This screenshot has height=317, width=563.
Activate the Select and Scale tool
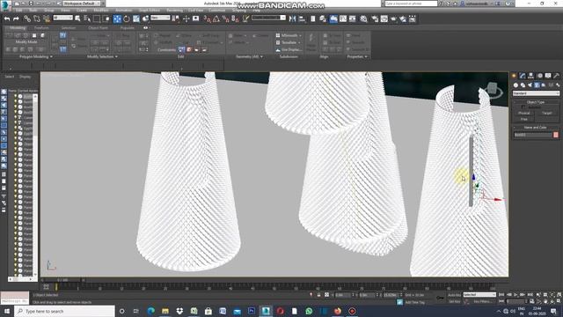pos(136,18)
